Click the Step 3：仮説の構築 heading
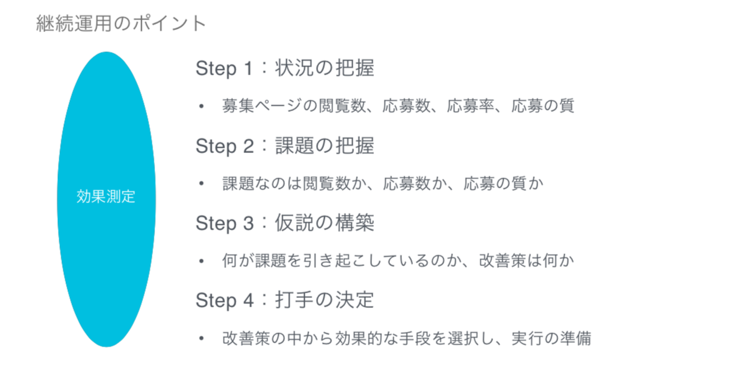The width and height of the screenshot is (751, 377). click(285, 223)
